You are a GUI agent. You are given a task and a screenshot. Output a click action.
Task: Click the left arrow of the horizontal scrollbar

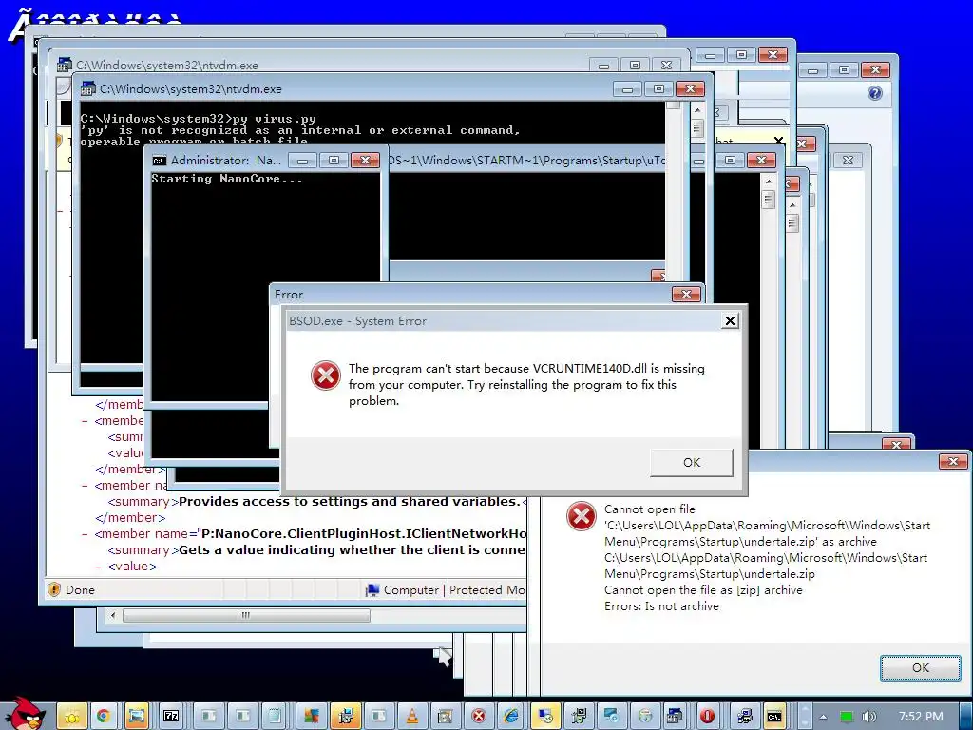click(x=112, y=615)
